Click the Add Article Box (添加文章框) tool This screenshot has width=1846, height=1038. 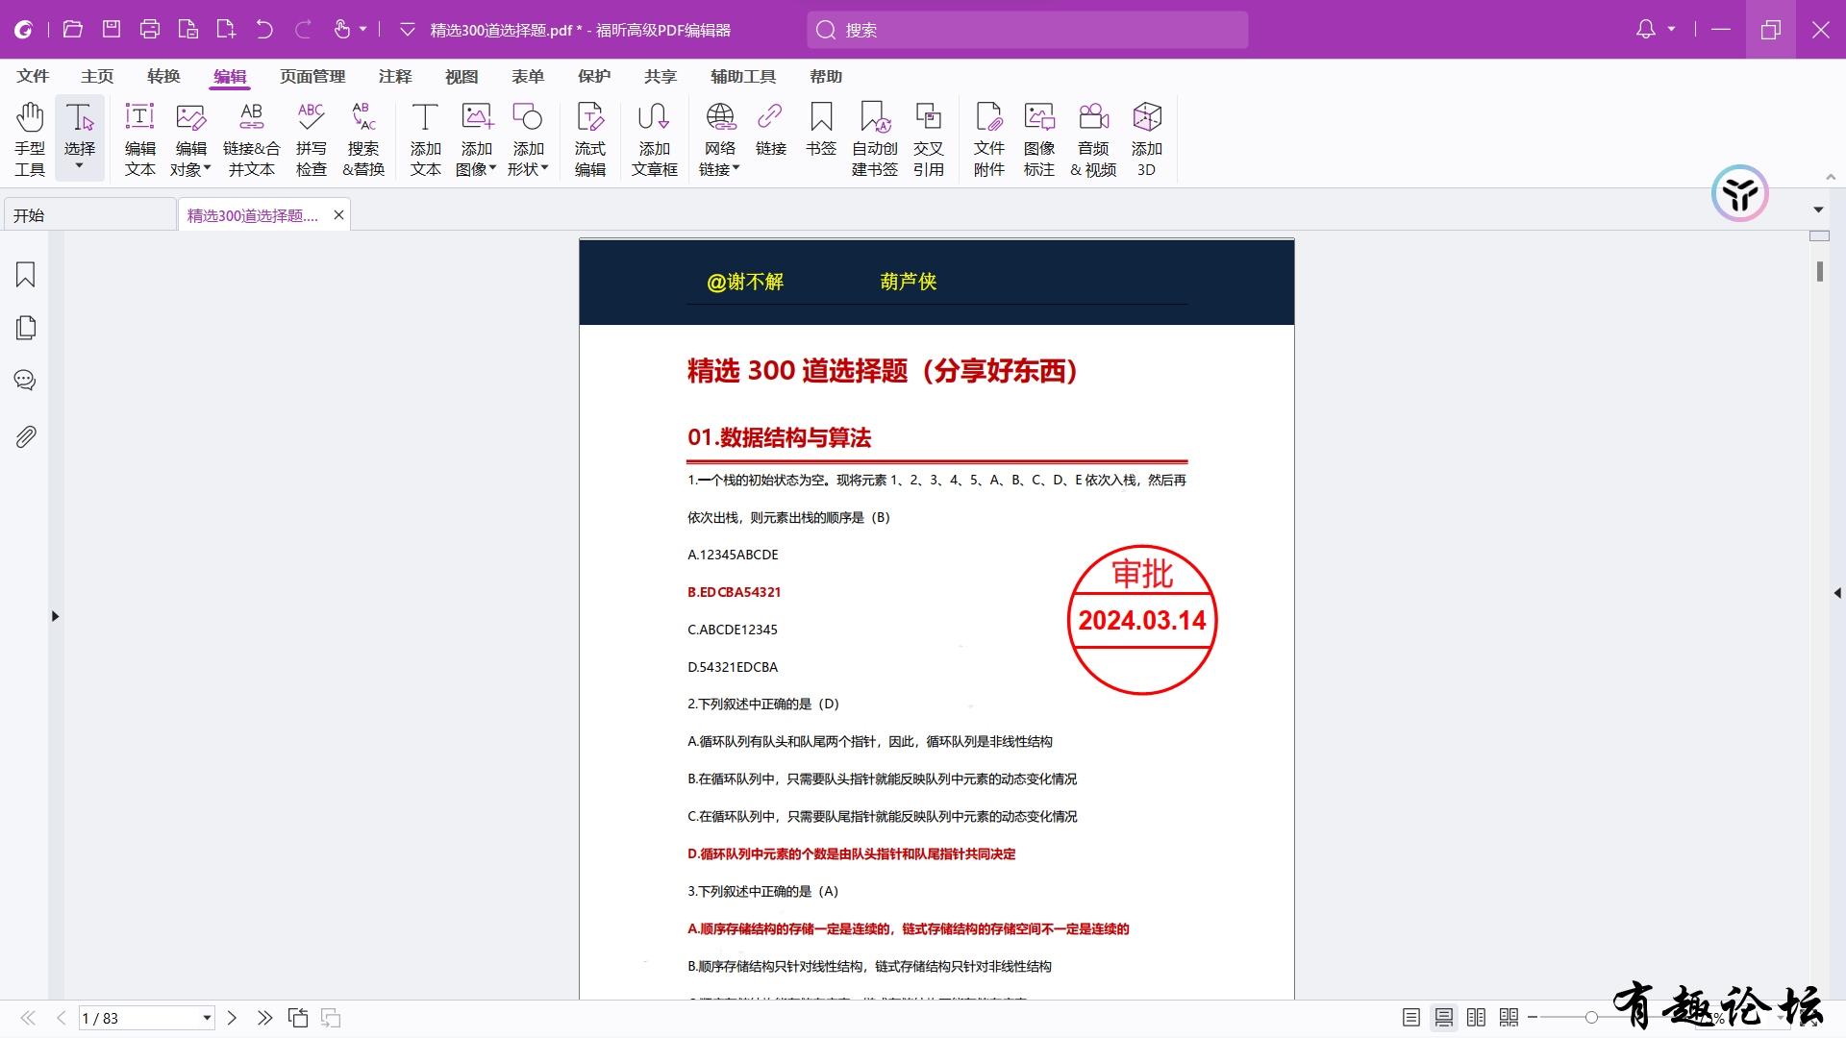[x=654, y=139]
